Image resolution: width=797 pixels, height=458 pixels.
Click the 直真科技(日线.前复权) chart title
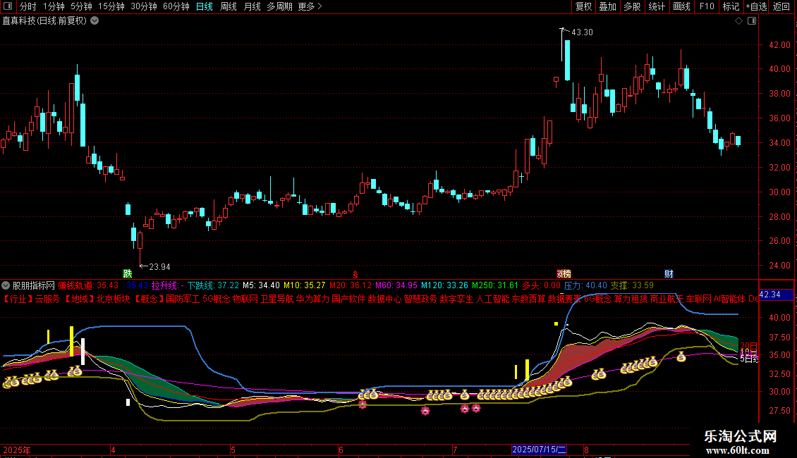(x=44, y=21)
